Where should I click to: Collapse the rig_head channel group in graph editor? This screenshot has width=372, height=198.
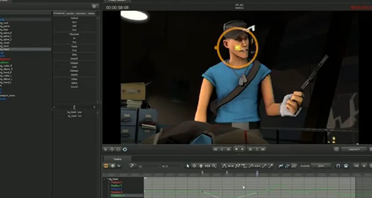107,179
